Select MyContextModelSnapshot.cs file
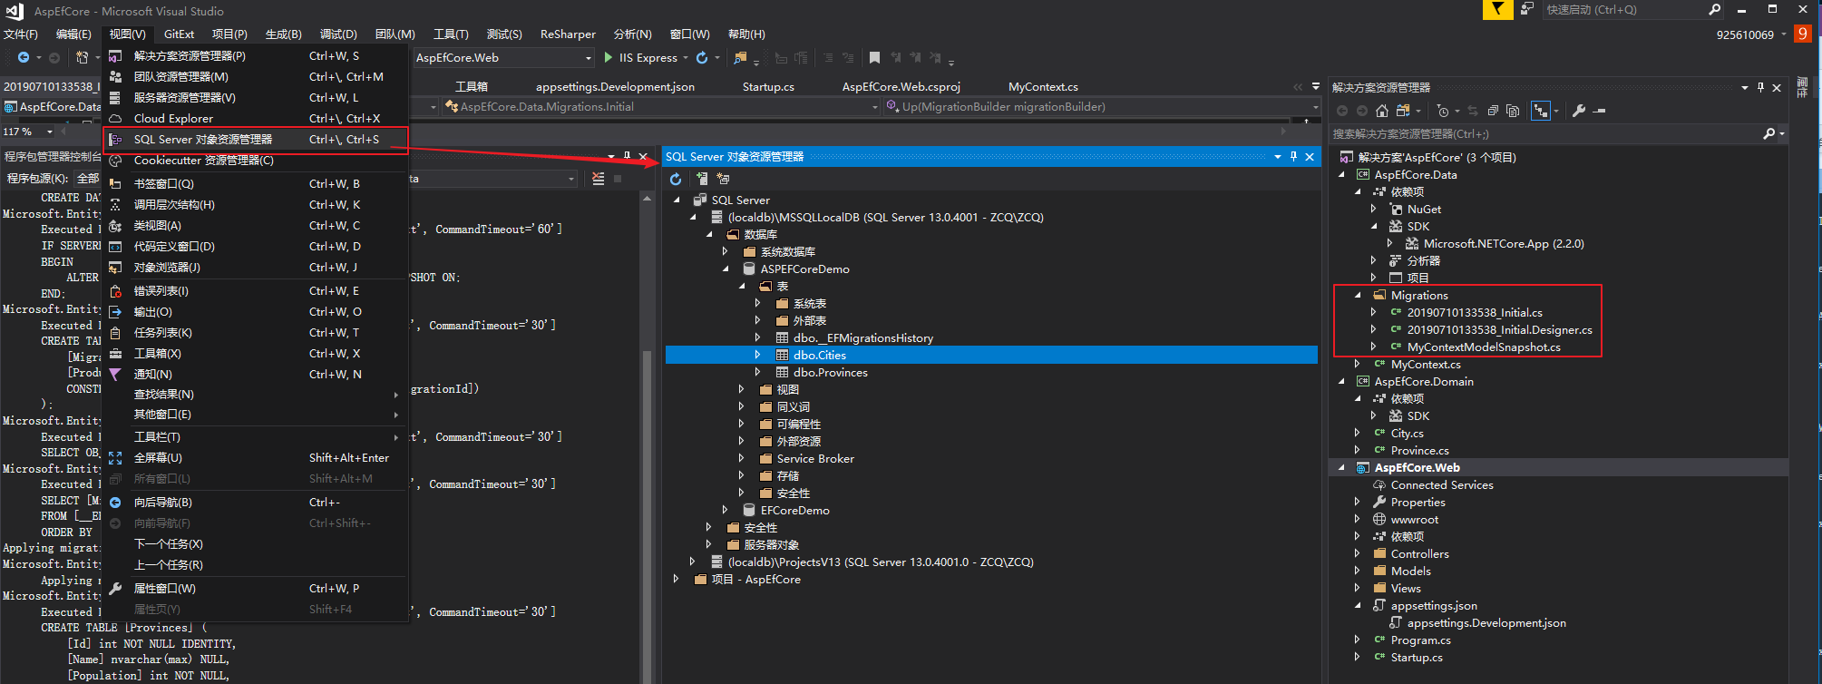 [1484, 347]
